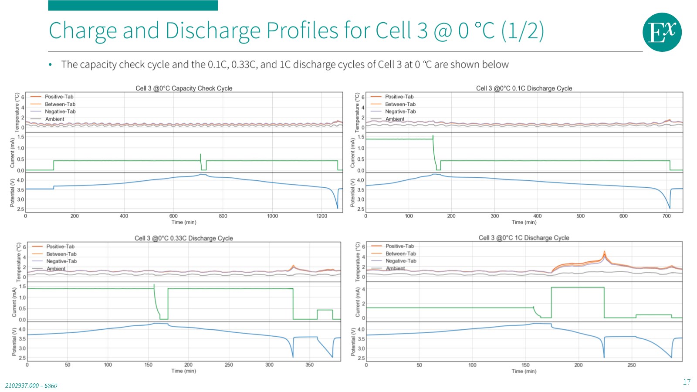Click Positive-Tab legend entry in Capacity Check chart
The image size is (697, 392).
[59, 97]
